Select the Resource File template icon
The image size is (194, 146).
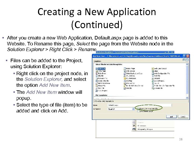pyautogui.click(x=97, y=78)
